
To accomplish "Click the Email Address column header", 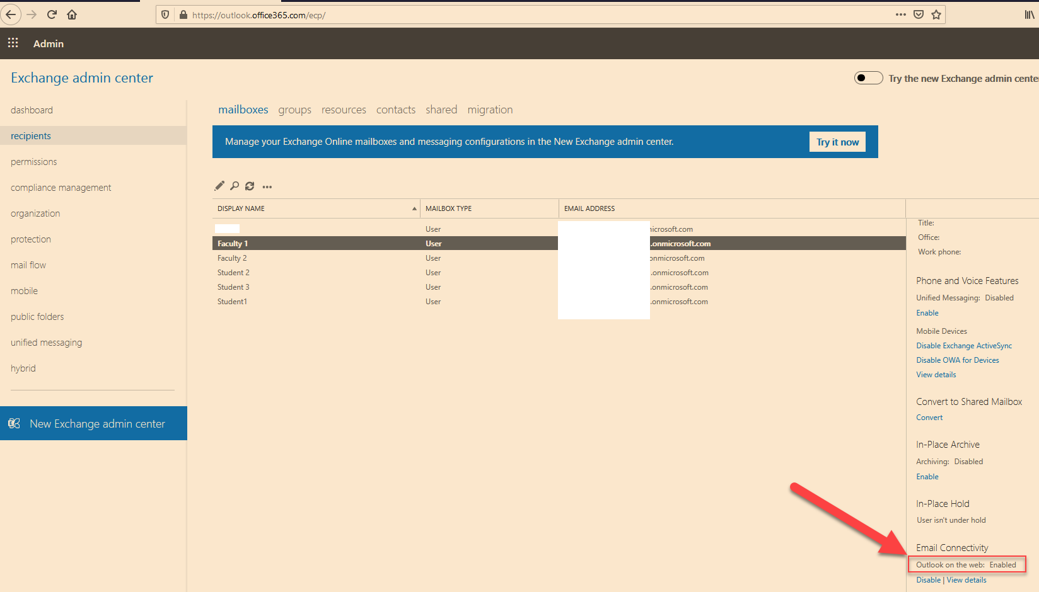I will pos(732,208).
